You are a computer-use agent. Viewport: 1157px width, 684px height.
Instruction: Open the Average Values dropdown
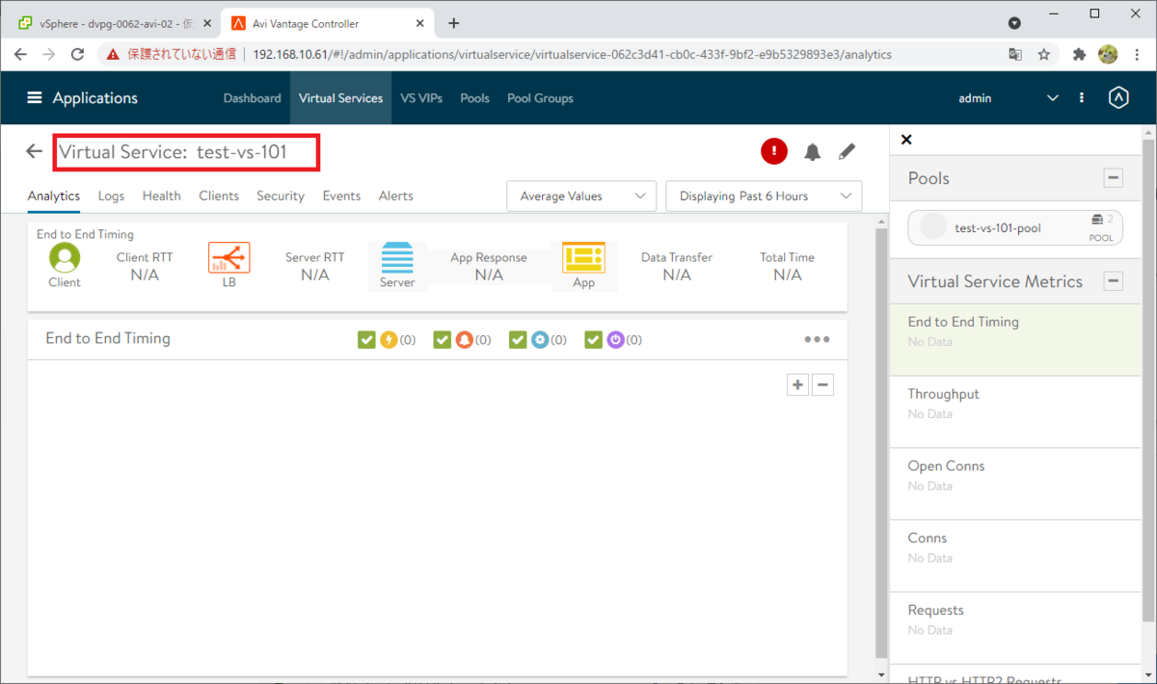[581, 196]
